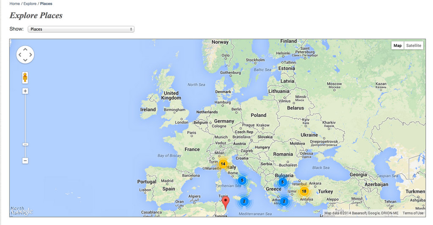Select the Map view button

coord(397,46)
